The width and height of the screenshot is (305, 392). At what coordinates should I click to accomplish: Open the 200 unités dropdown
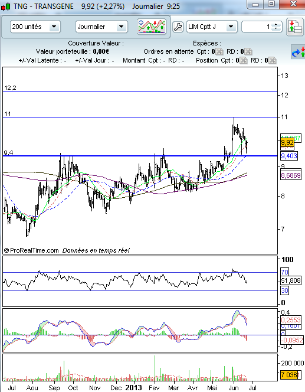pyautogui.click(x=35, y=27)
